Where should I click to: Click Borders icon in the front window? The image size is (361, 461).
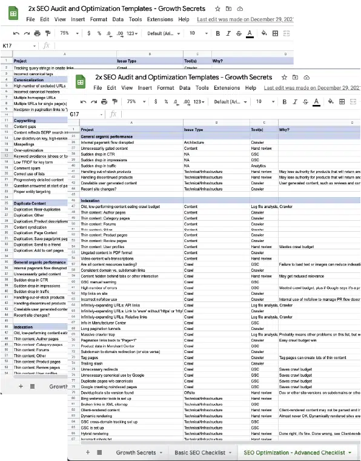[342, 102]
